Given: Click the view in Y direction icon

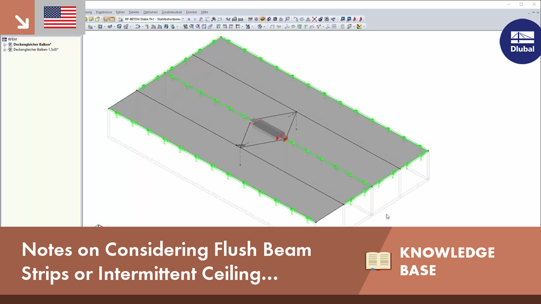Looking at the screenshot, I should click(225, 26).
